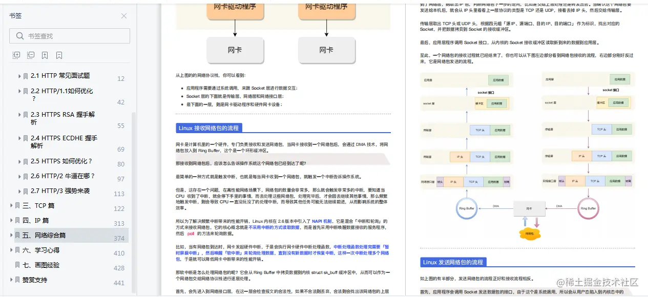Click the add bookmark icon
648x297 pixels.
[45, 55]
